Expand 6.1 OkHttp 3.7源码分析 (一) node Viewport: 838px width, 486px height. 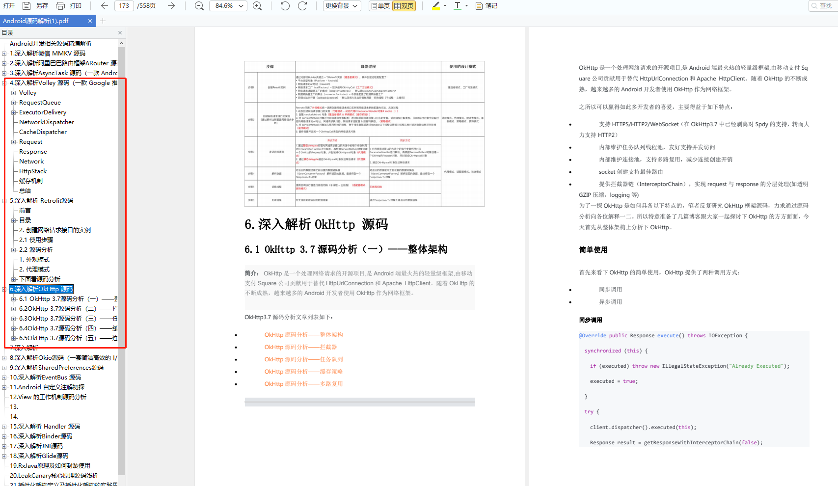(x=14, y=299)
